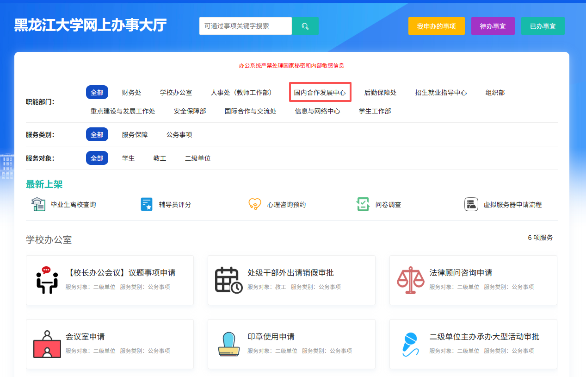Viewport: 586px width, 377px height.
Task: Filter by 财务处 department
Action: 131,93
